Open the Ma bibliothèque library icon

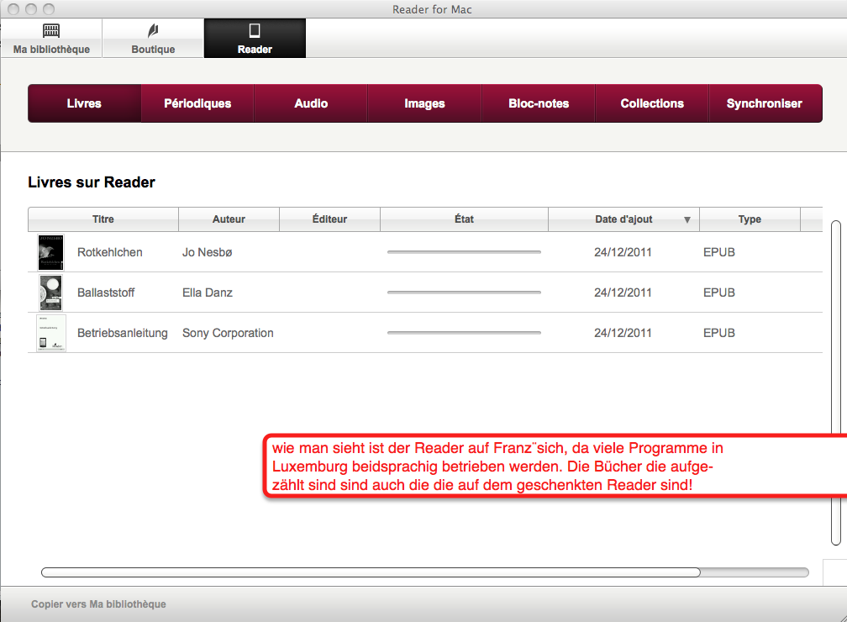click(x=51, y=31)
